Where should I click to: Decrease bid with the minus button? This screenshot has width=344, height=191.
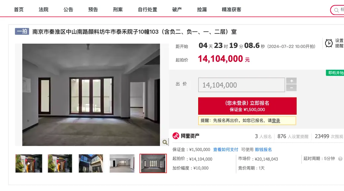[x=291, y=88]
